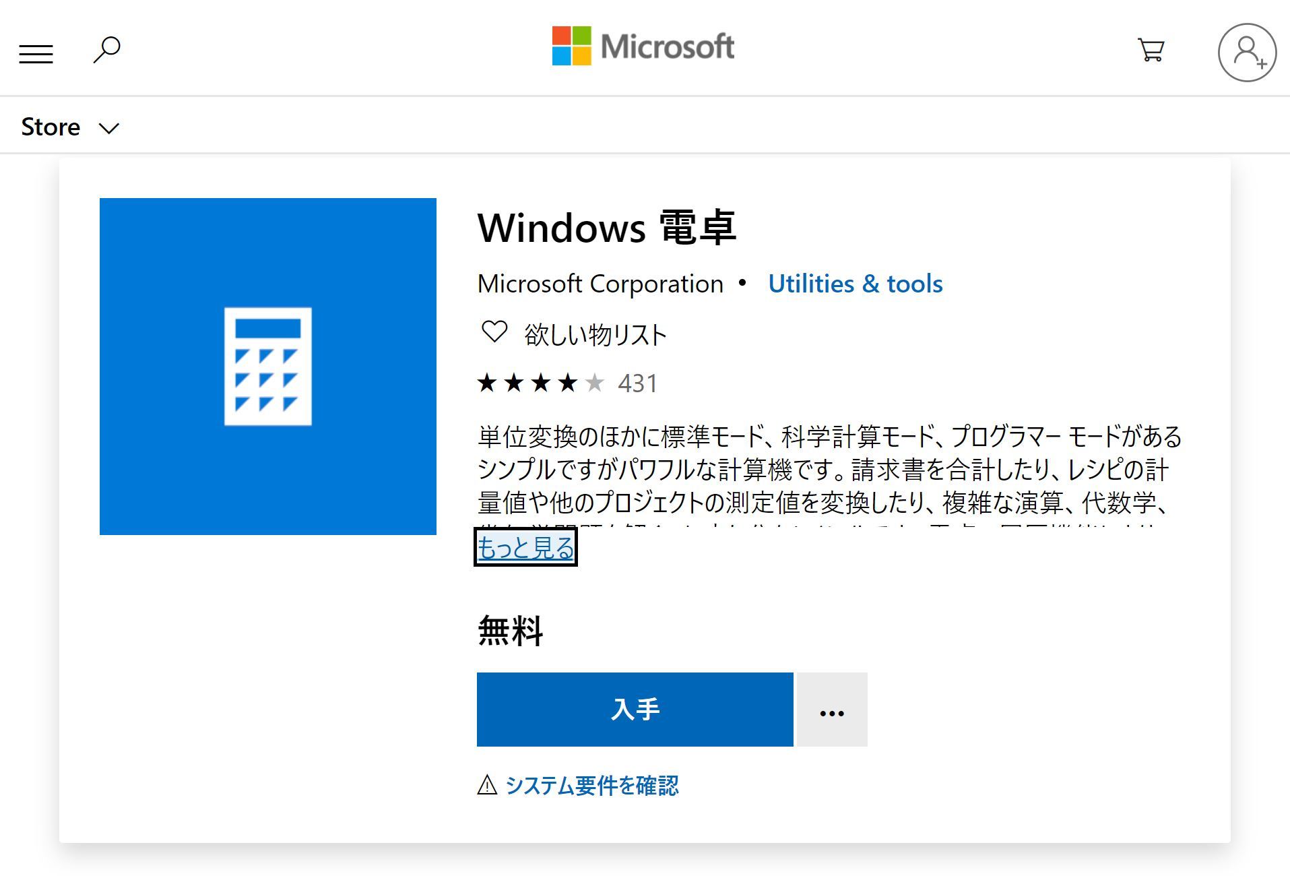The image size is (1290, 876).
Task: Expand the chevron beside Store
Action: [109, 128]
